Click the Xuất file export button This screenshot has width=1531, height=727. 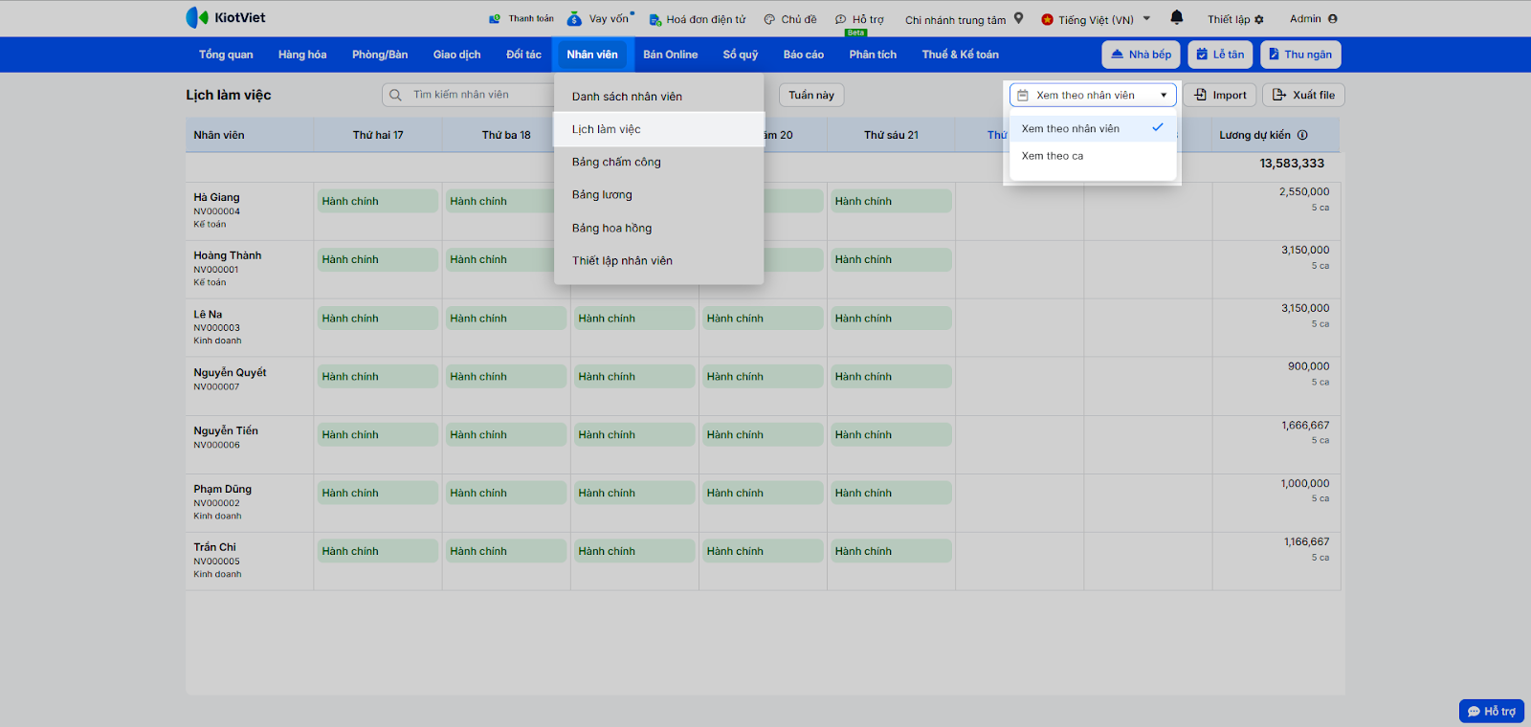tap(1303, 95)
